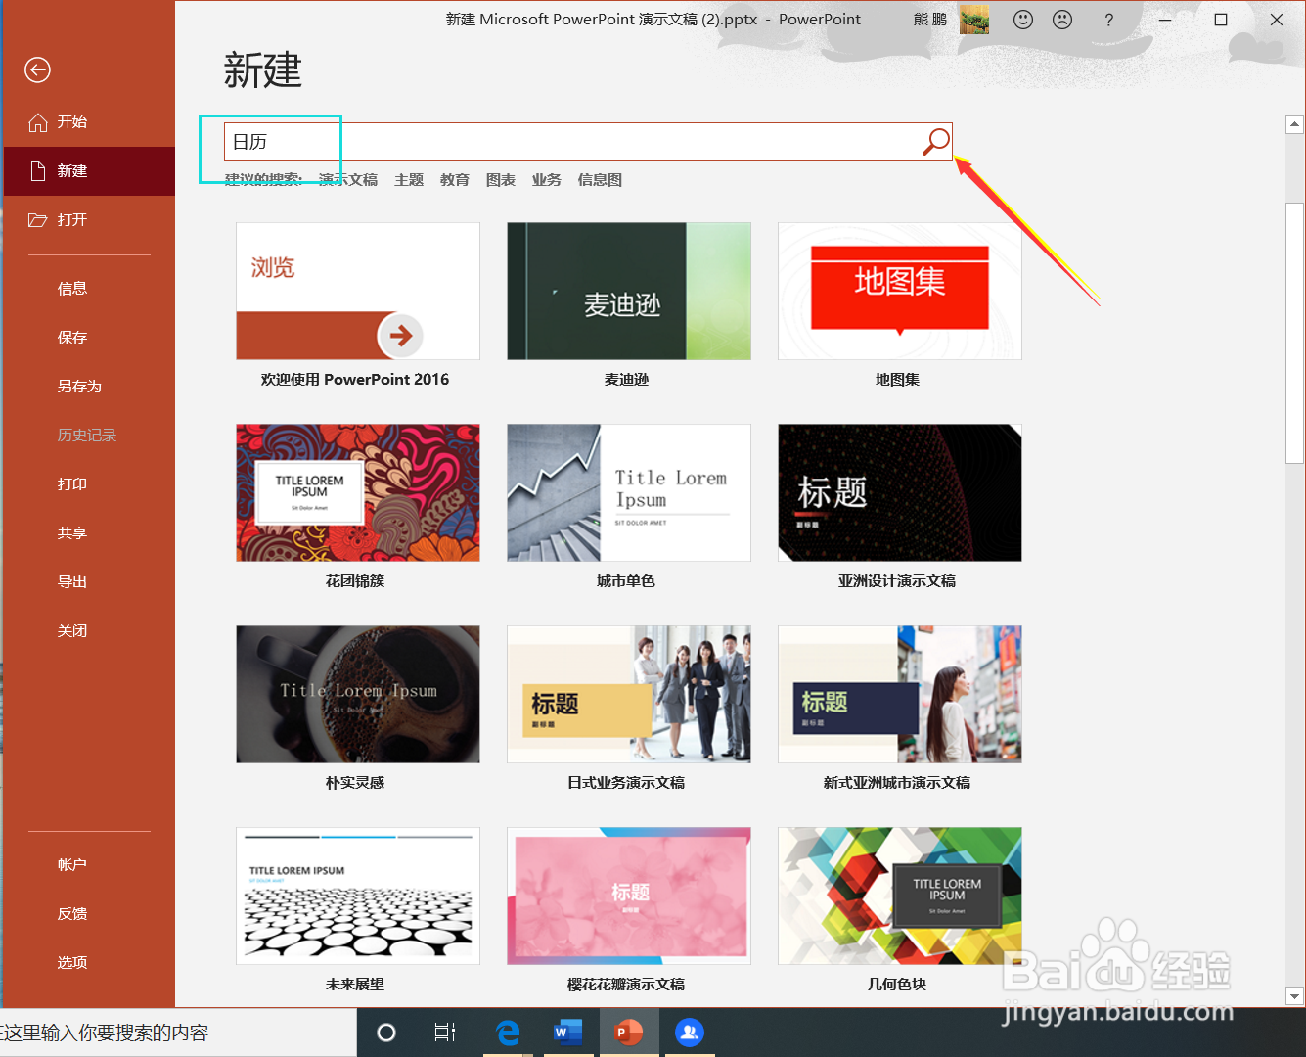Select the 未来展望 template thumbnail
Image resolution: width=1306 pixels, height=1057 pixels.
(x=358, y=896)
